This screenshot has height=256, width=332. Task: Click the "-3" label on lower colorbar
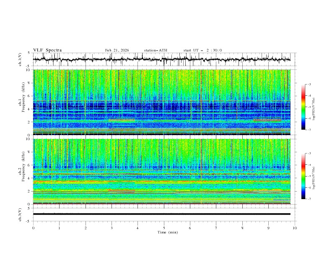309,154
